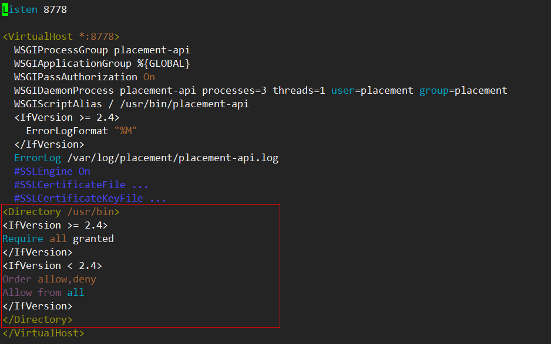Click the #SSLCertificateFile comment line
Screen dimensions: 551x344
tap(81, 185)
